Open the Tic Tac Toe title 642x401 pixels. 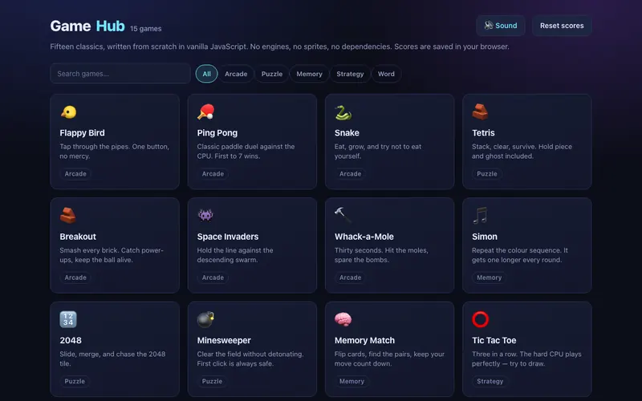(494, 340)
